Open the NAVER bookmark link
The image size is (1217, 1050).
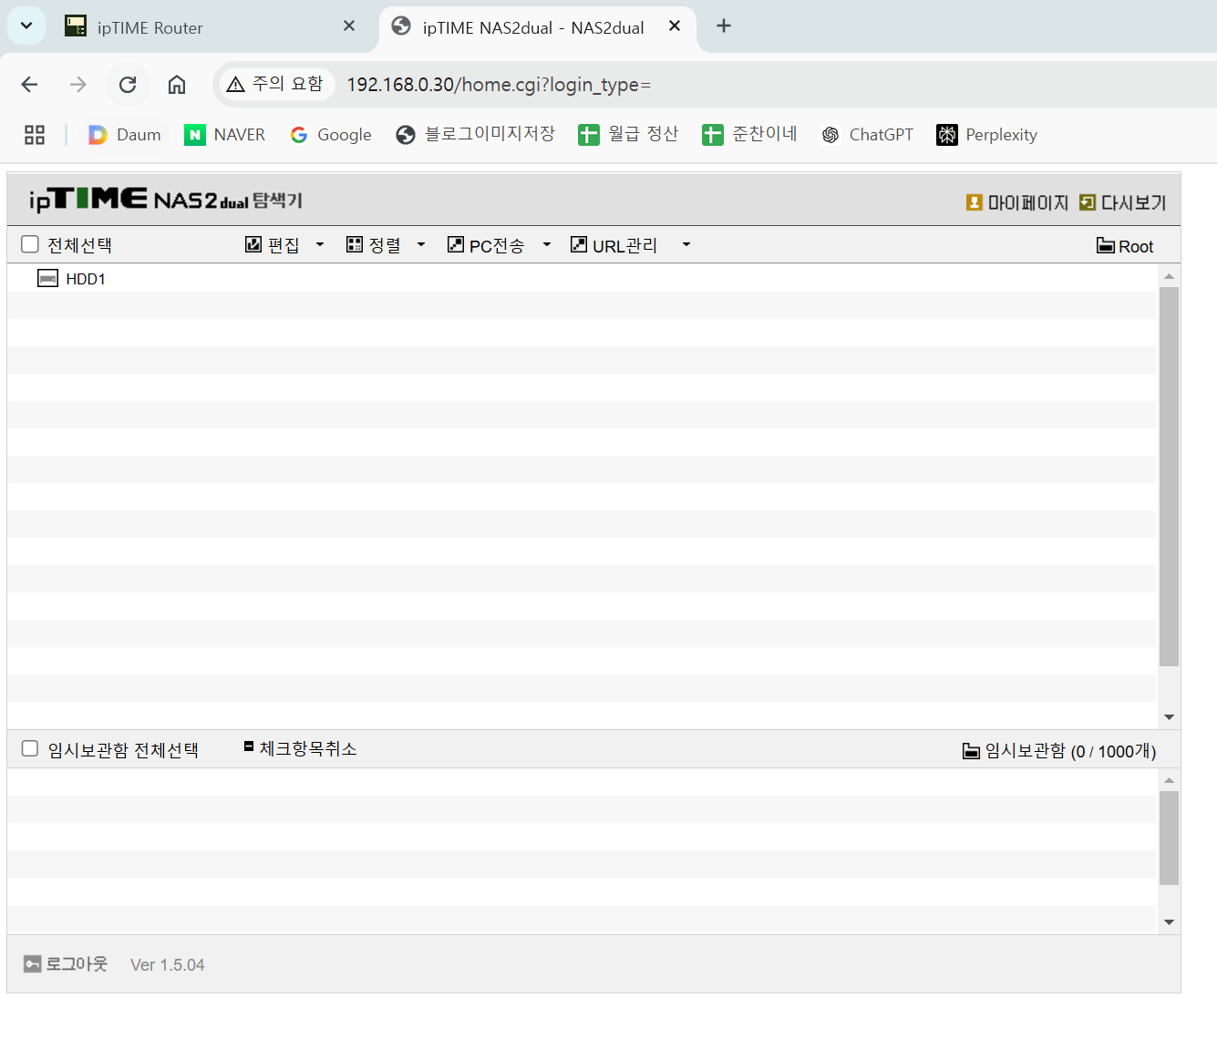[x=225, y=135]
